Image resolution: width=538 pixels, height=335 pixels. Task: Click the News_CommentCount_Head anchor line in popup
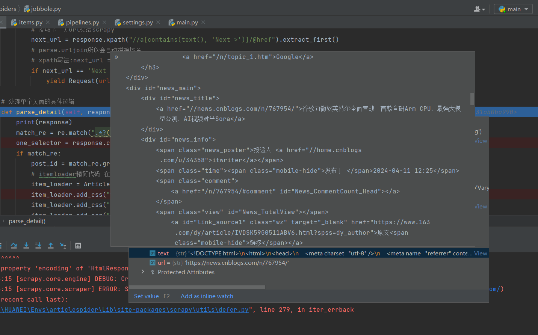286,192
